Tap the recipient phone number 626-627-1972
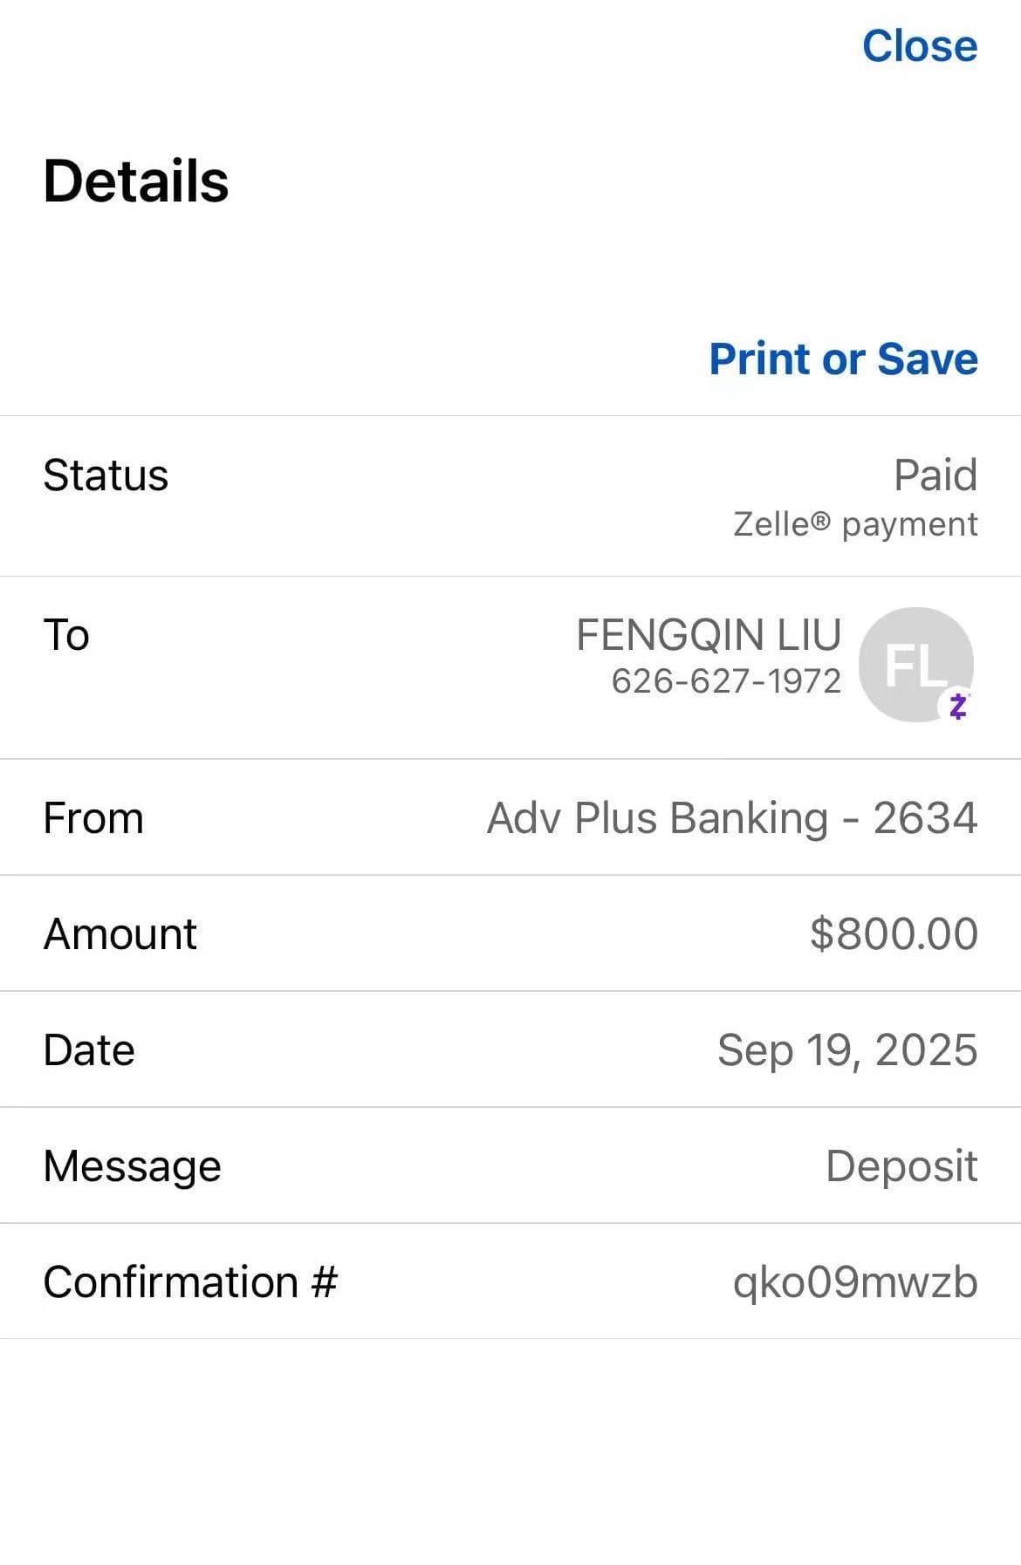 [726, 681]
